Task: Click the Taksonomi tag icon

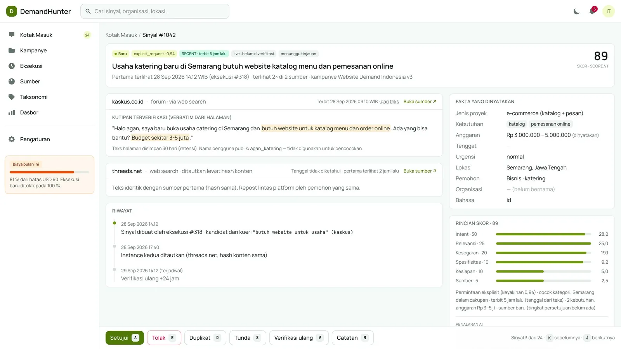Action: pos(12,97)
